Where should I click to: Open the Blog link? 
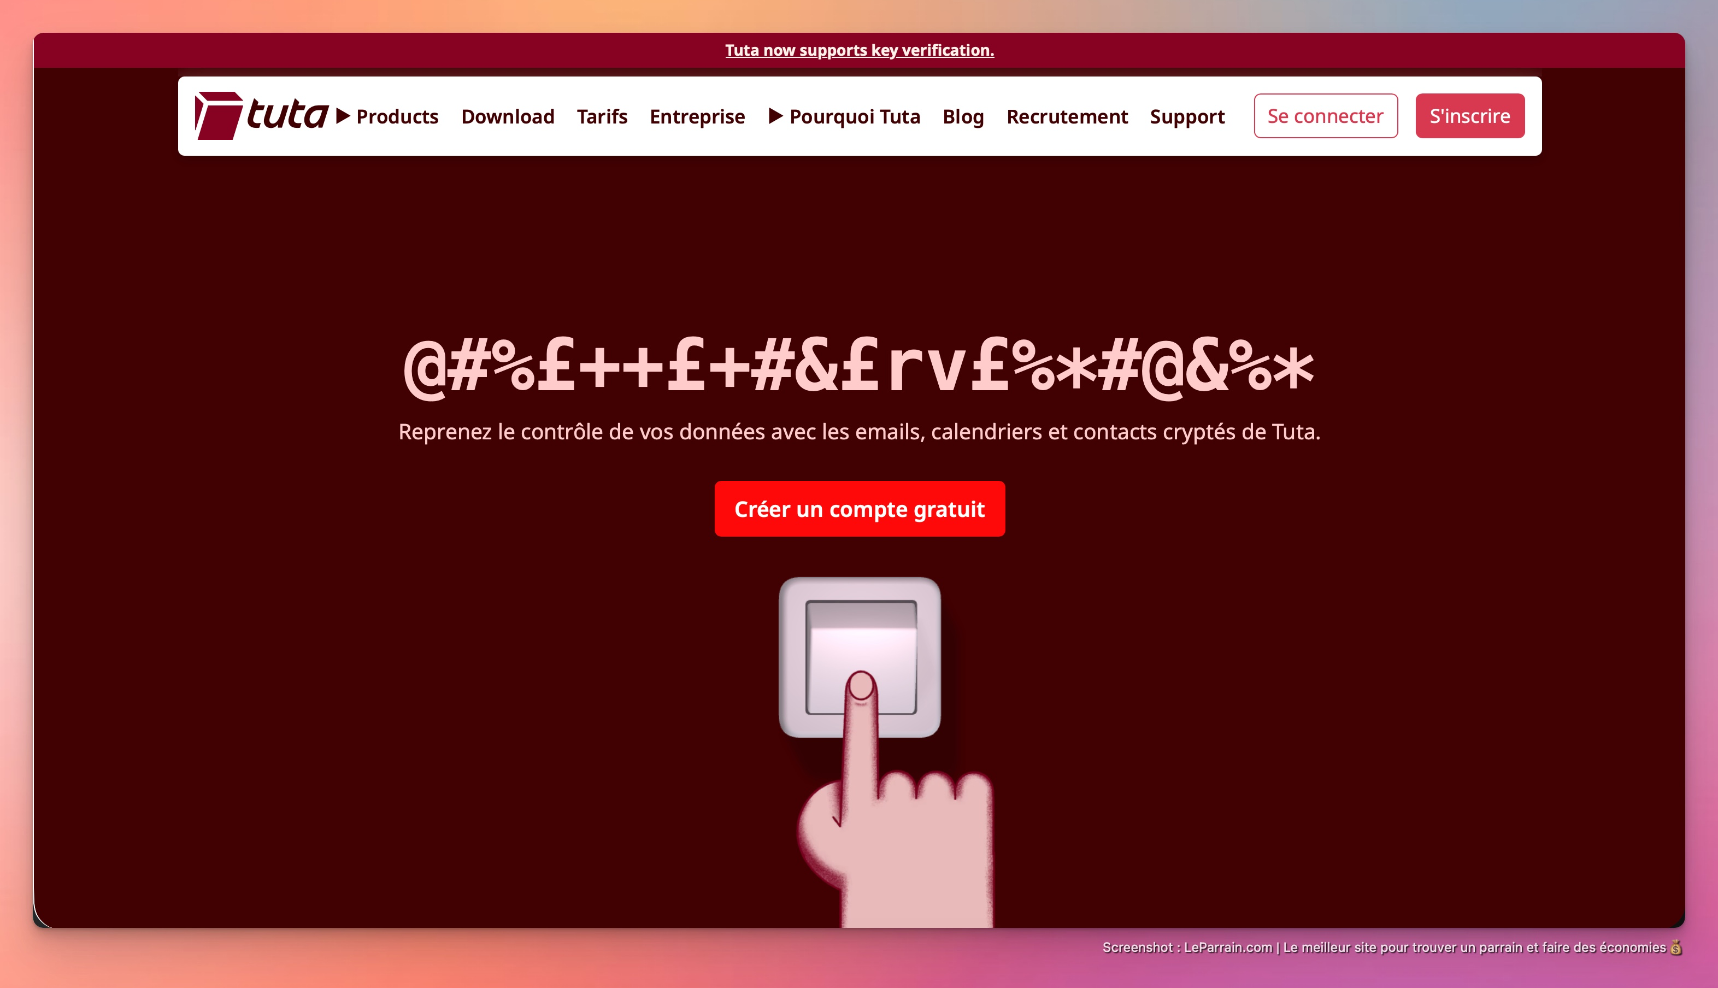pos(963,117)
